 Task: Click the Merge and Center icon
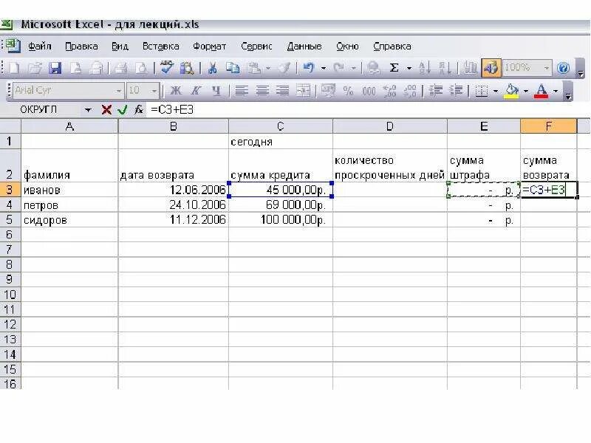303,90
